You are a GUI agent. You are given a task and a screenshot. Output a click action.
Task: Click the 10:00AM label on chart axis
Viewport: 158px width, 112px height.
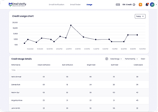tap(30, 49)
